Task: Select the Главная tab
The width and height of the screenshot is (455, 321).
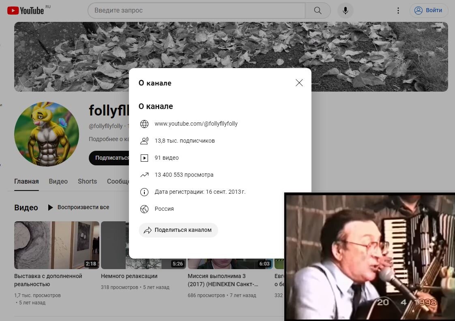Action: 26,182
